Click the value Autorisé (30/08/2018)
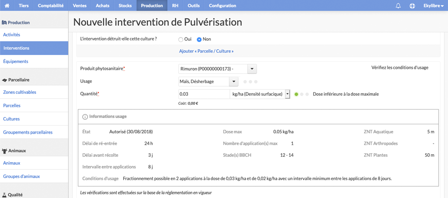Screen dimensions: 448x198 click(131, 132)
